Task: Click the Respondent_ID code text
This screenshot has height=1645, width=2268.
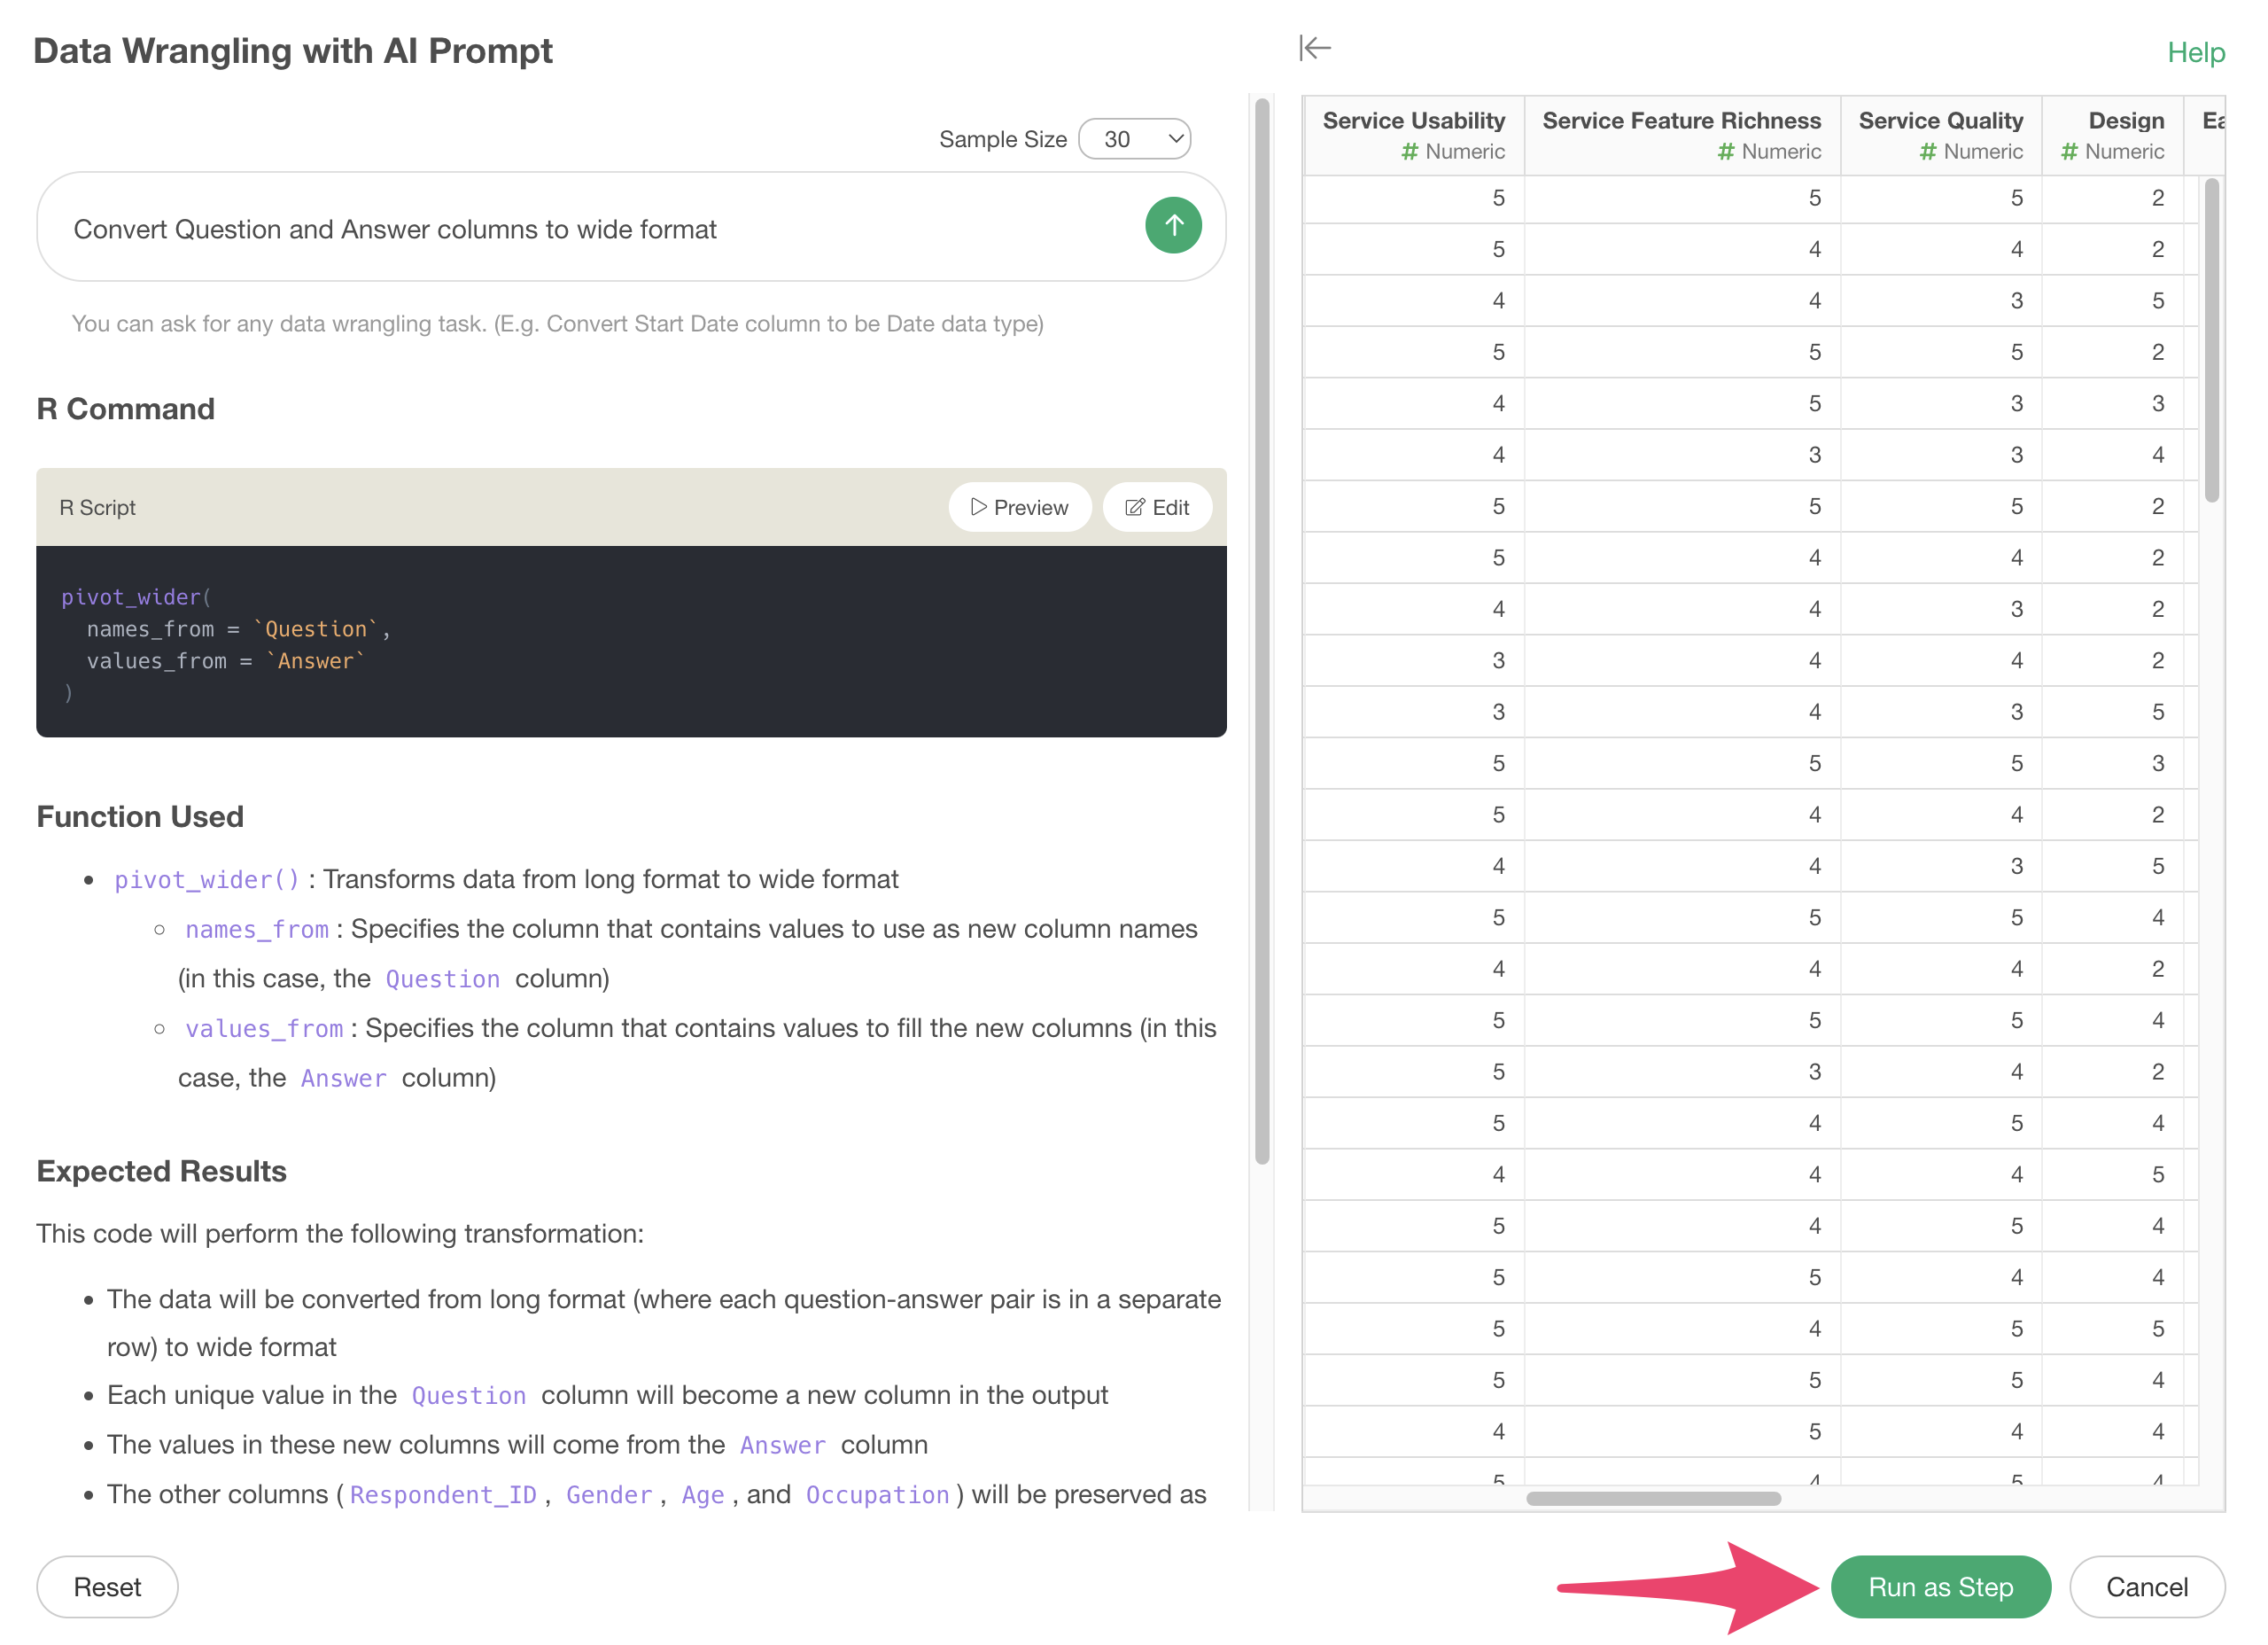Action: [443, 1495]
